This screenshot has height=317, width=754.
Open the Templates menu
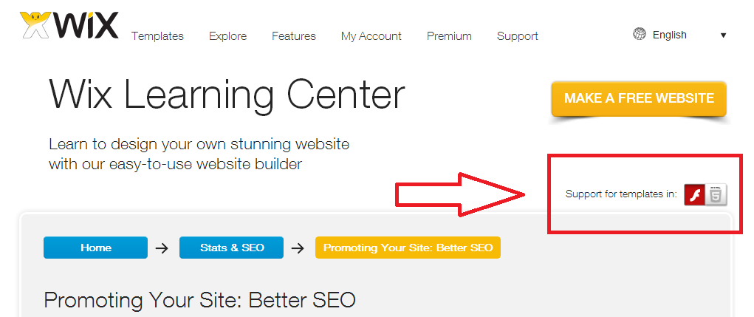(x=158, y=36)
